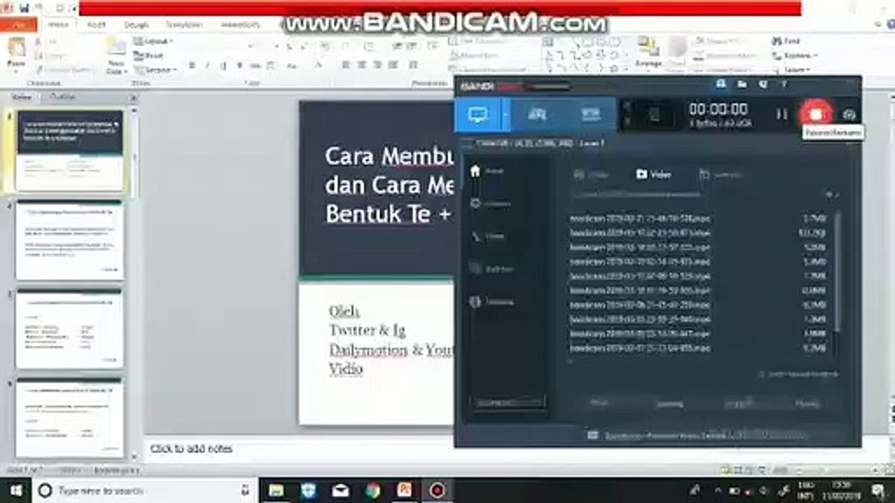The height and width of the screenshot is (503, 895).
Task: Open Chrome from taskbar
Action: pyautogui.click(x=373, y=490)
